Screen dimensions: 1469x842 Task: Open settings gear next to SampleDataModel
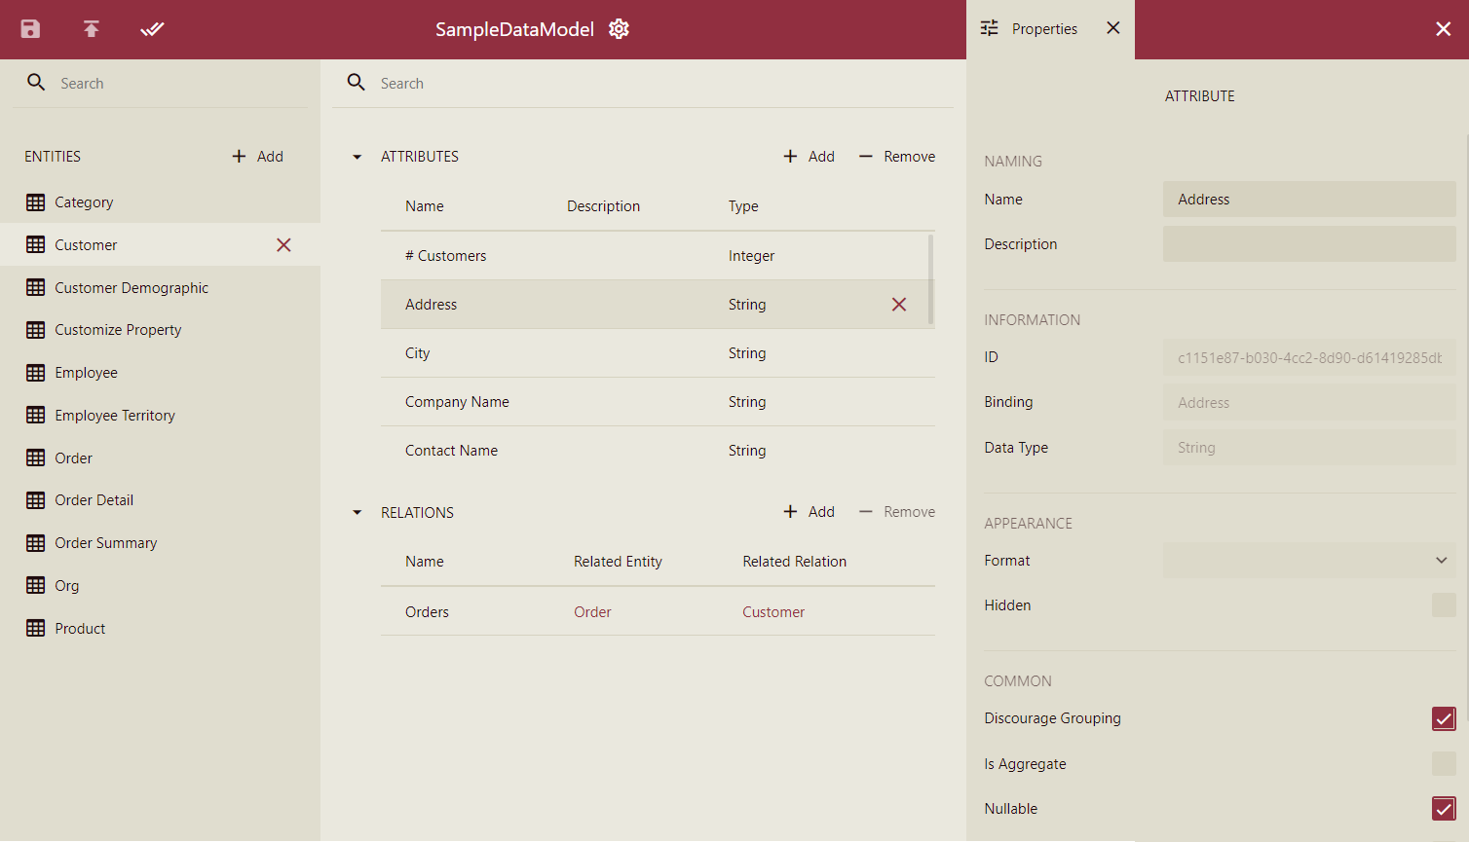tap(619, 29)
